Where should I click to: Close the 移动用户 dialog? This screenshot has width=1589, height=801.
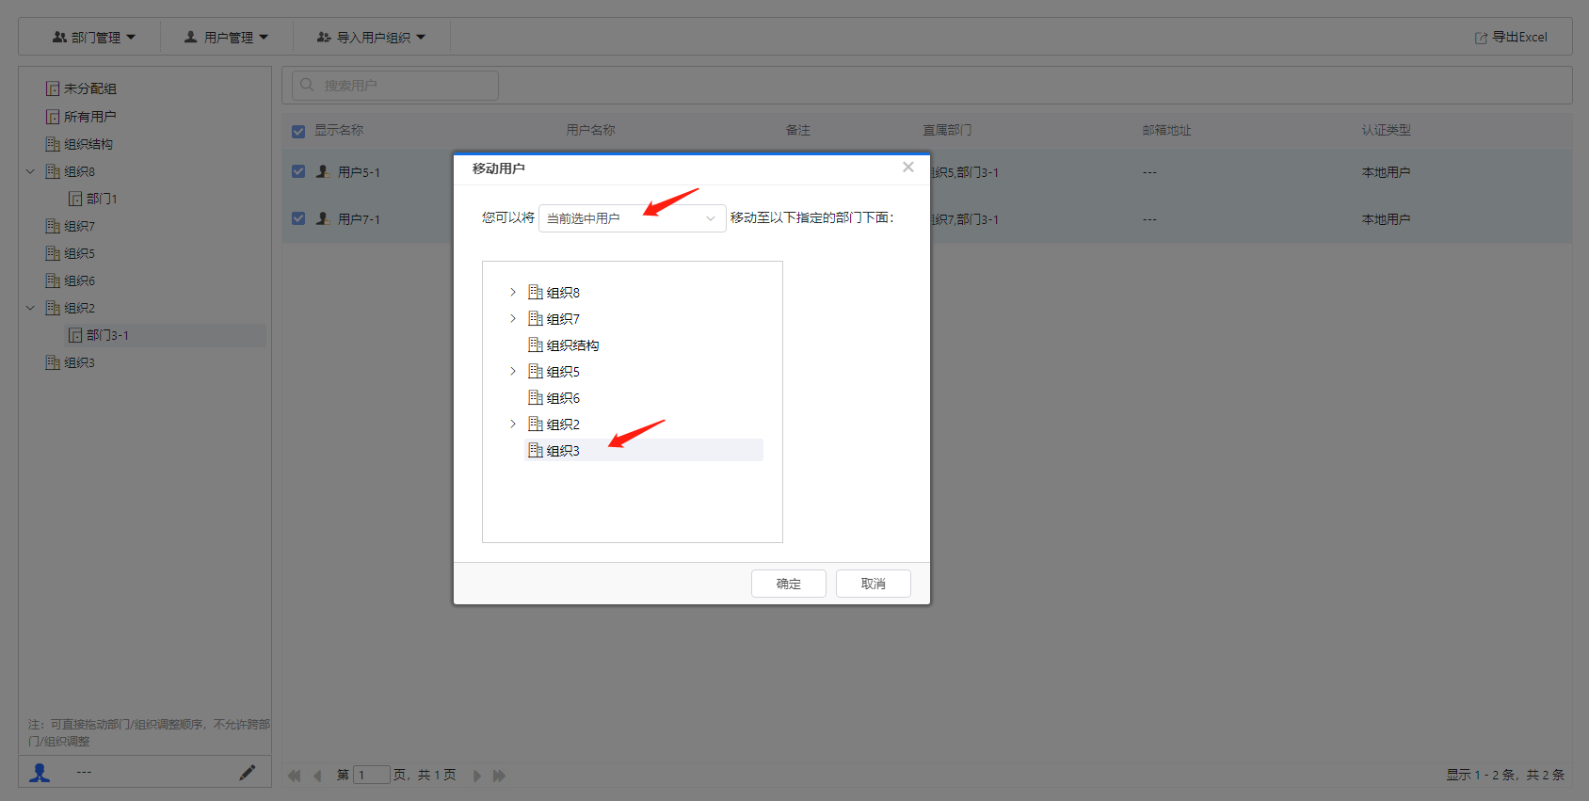coord(908,167)
